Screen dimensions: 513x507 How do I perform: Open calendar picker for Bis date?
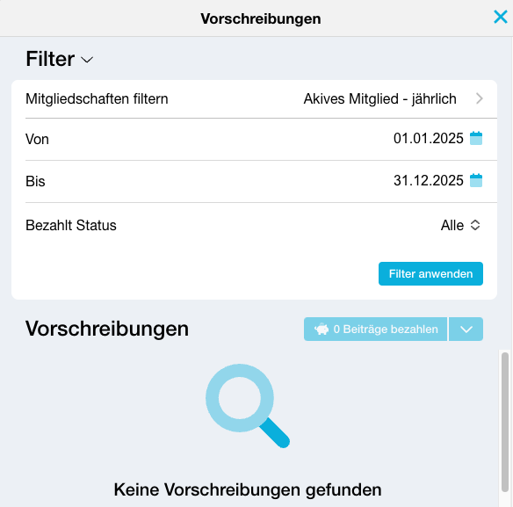[476, 180]
